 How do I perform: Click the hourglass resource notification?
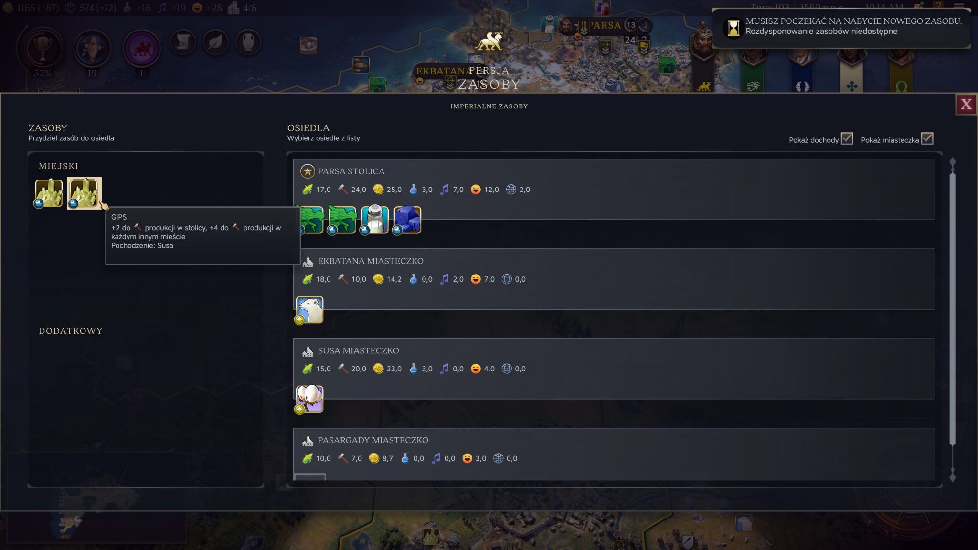[841, 28]
